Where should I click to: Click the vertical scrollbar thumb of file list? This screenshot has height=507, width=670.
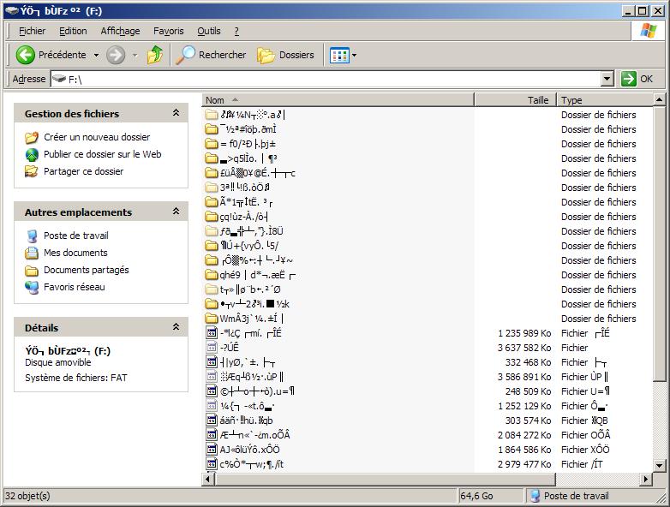660,244
